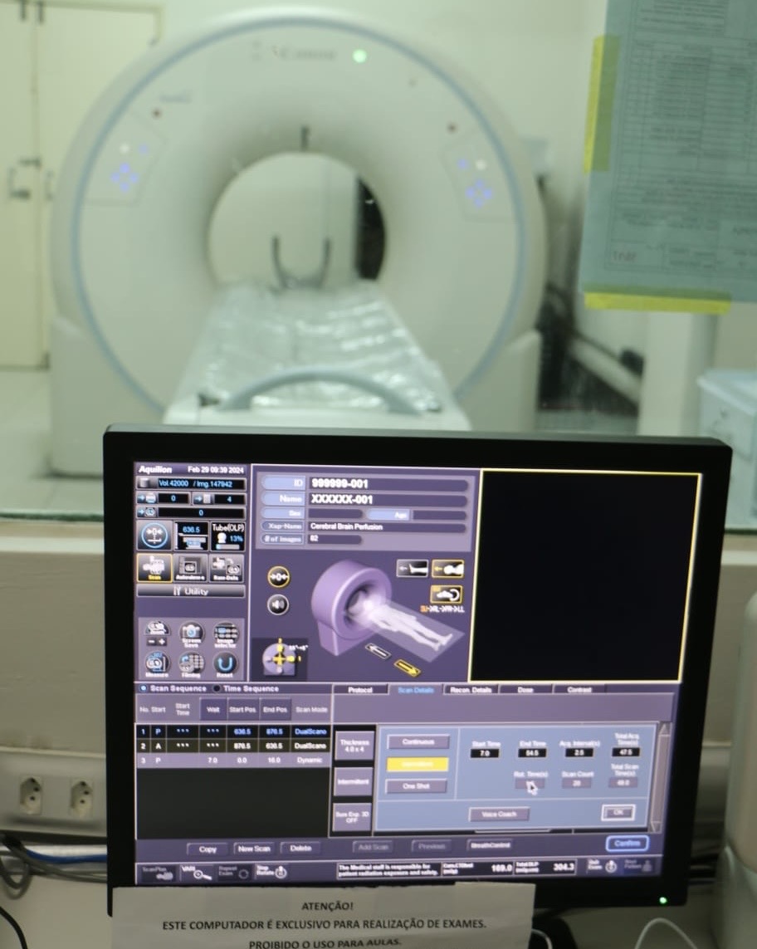Image resolution: width=757 pixels, height=949 pixels.
Task: Select the Time Sequence radio button
Action: [217, 688]
